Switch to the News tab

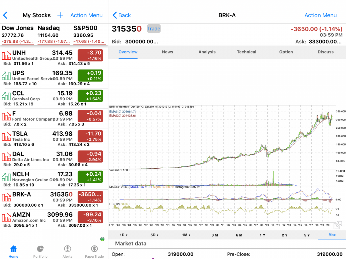click(167, 52)
